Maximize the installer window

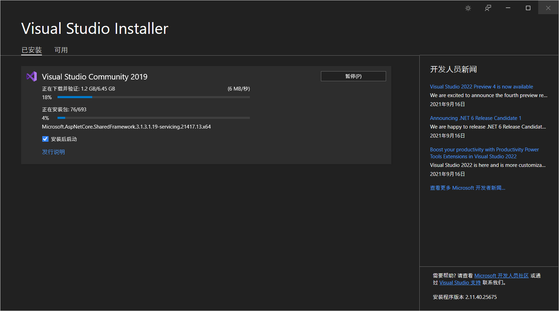(528, 8)
